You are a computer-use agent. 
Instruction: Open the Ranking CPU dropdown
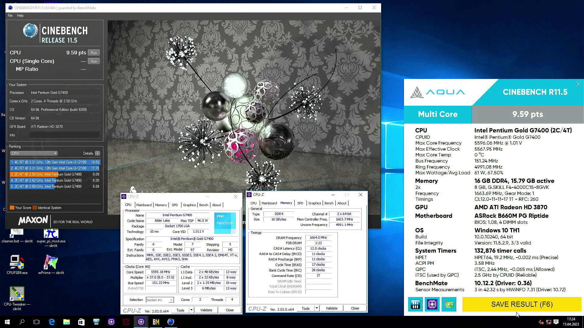pyautogui.click(x=33, y=153)
